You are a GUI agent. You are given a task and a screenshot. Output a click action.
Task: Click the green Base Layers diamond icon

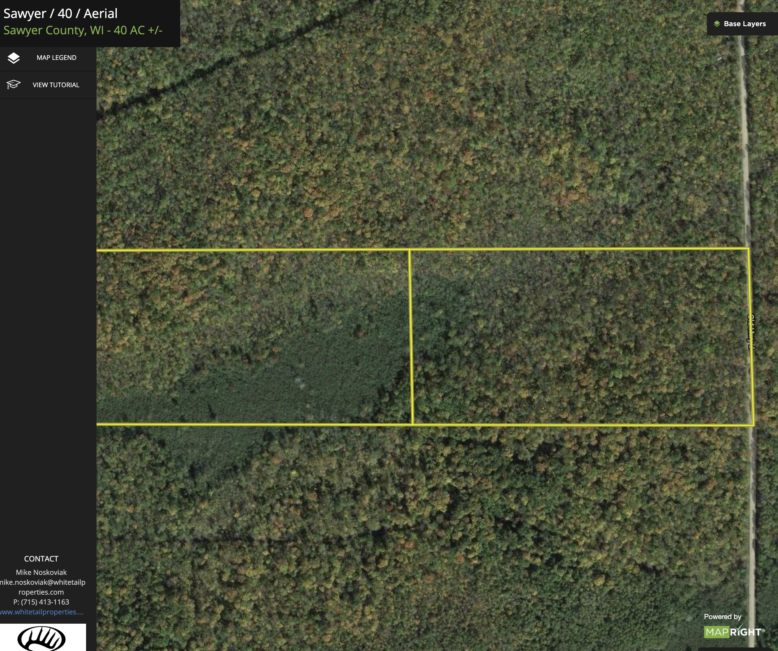pyautogui.click(x=717, y=24)
